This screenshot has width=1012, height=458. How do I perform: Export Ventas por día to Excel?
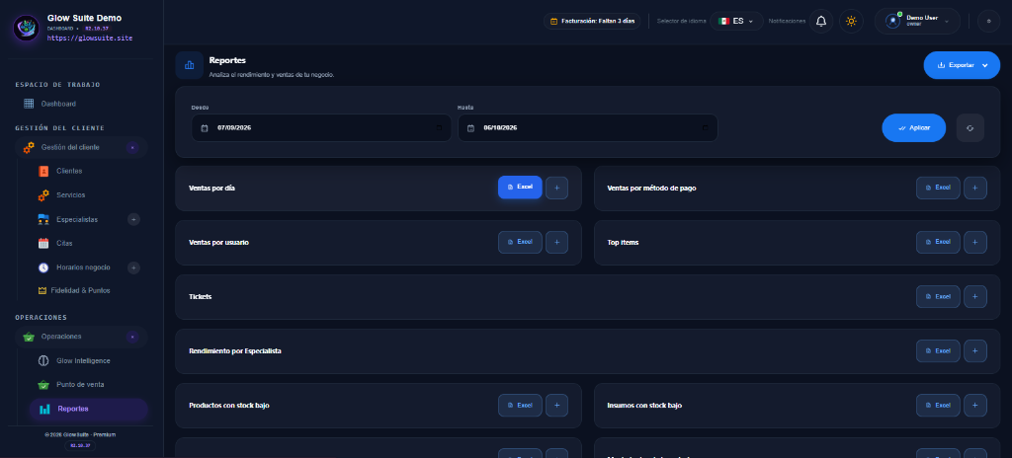[x=520, y=188]
